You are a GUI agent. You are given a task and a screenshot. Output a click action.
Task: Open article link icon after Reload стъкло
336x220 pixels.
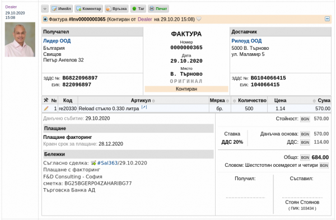(144, 107)
